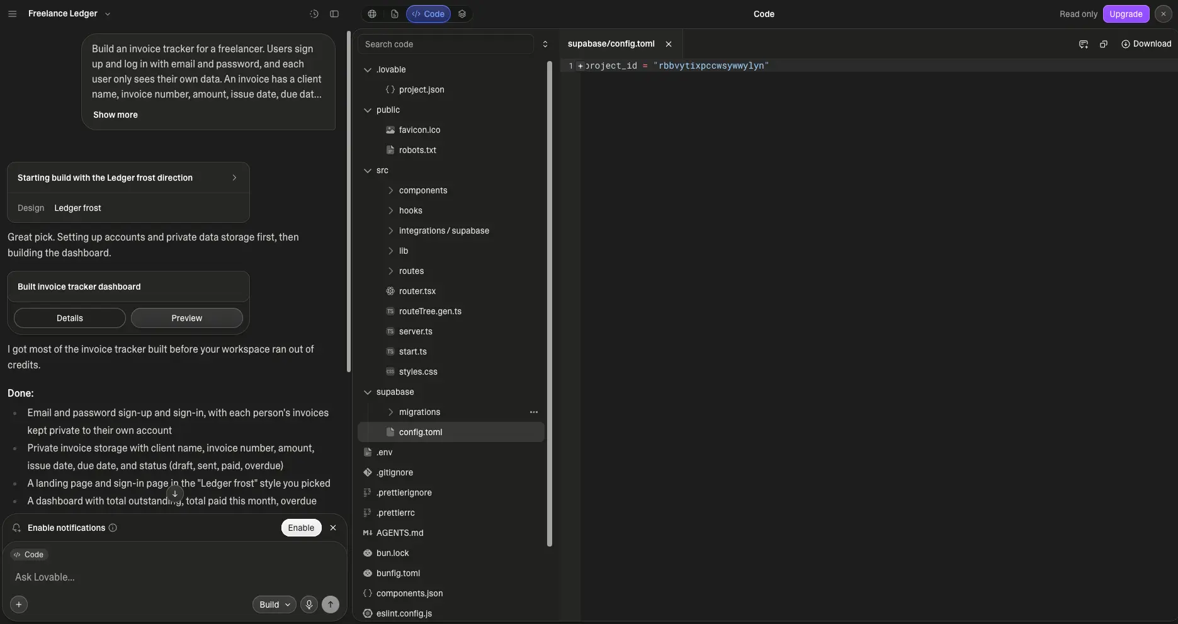Screen dimensions: 1178x624
Task: Collapse the src folder
Action: [x=451, y=170]
